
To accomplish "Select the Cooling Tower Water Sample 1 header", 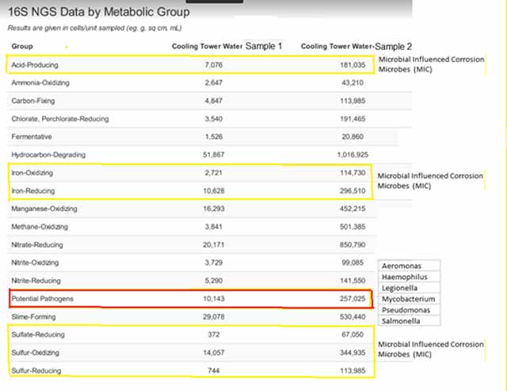I will point(227,47).
